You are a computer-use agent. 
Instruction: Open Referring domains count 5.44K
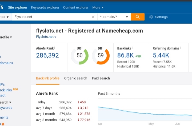point(161,55)
